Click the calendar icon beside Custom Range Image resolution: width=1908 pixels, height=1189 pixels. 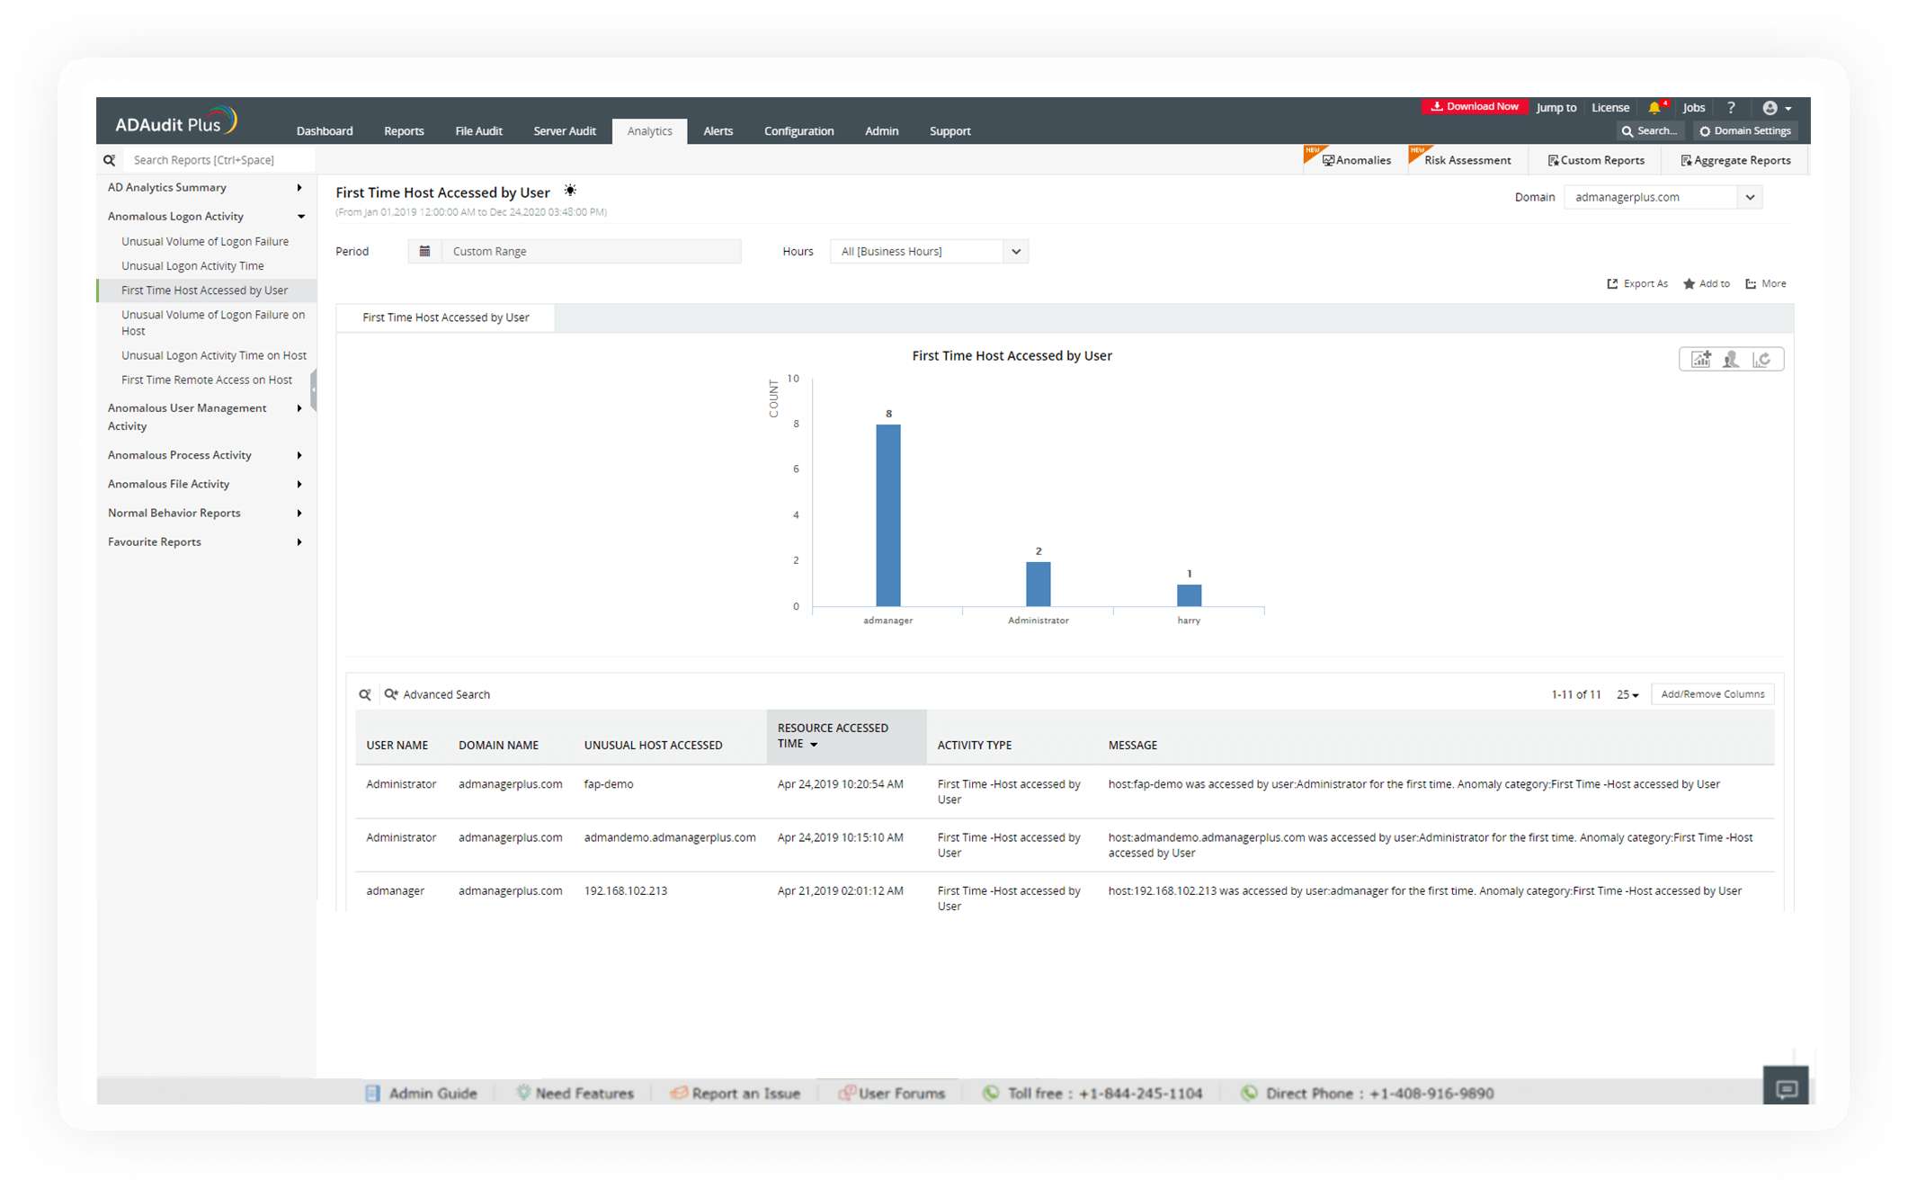click(424, 251)
